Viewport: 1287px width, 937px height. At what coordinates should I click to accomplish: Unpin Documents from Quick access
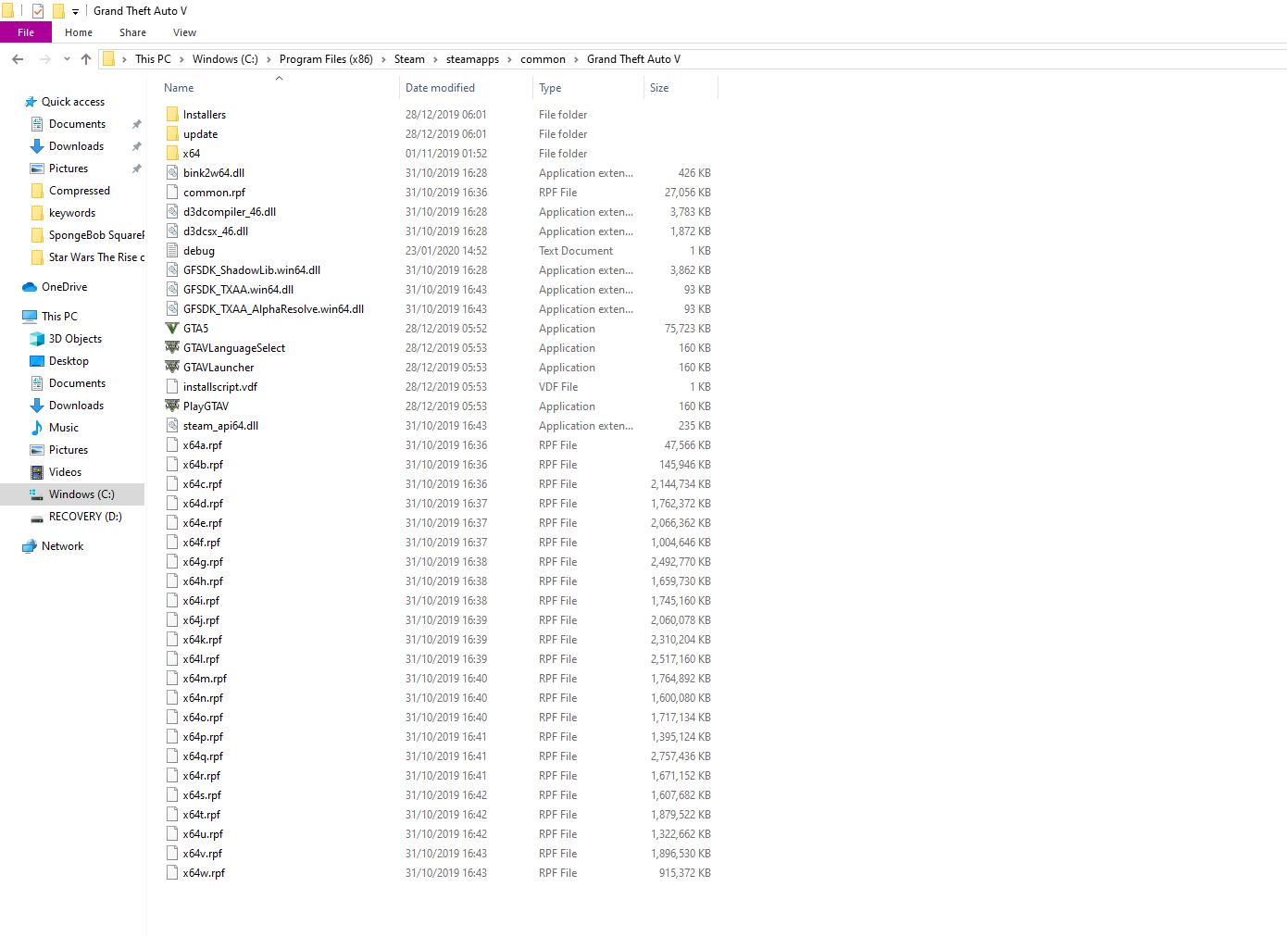(x=136, y=123)
